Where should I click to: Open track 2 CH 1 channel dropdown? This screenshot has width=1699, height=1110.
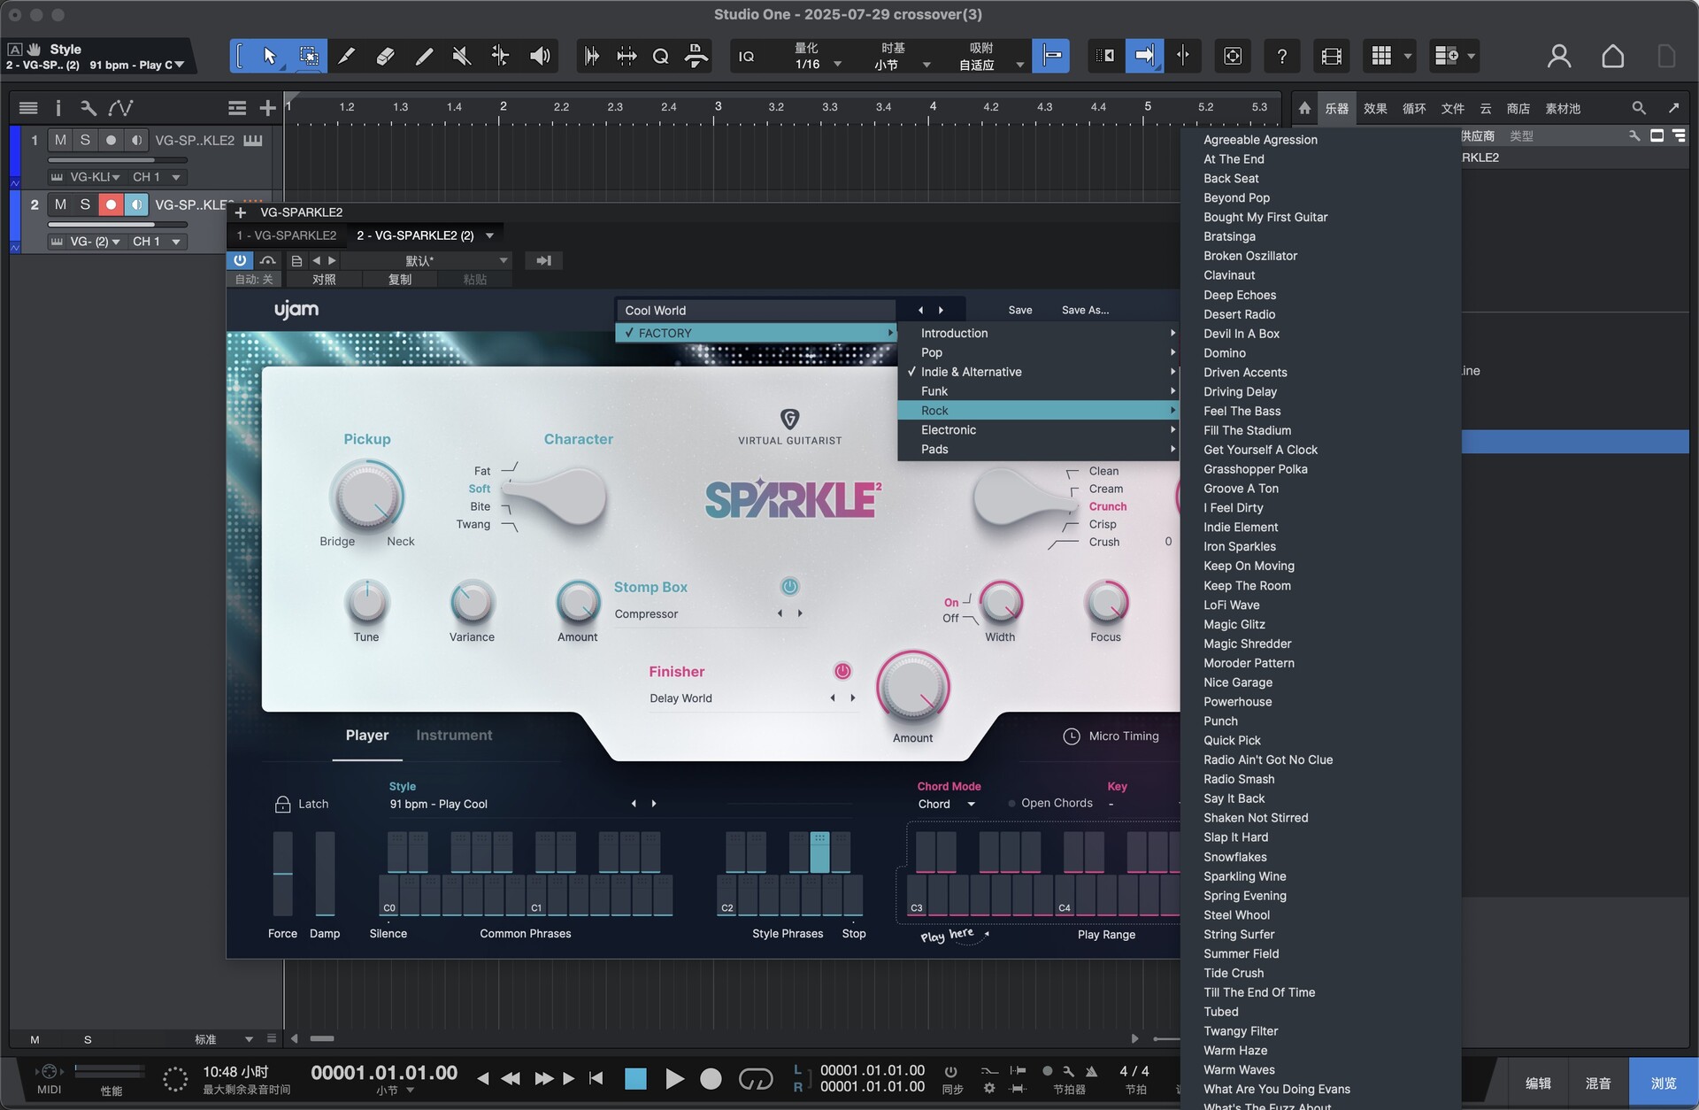pos(158,241)
